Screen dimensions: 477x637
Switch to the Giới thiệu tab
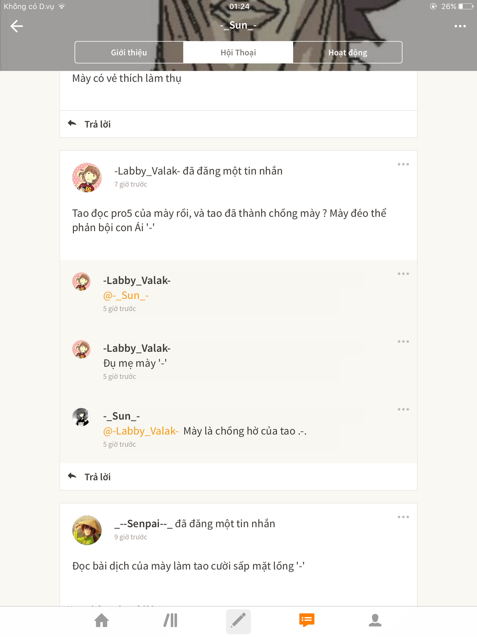click(129, 52)
